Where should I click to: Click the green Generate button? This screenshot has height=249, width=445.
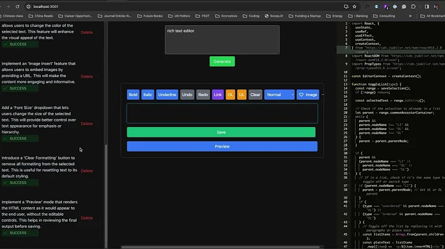click(222, 62)
